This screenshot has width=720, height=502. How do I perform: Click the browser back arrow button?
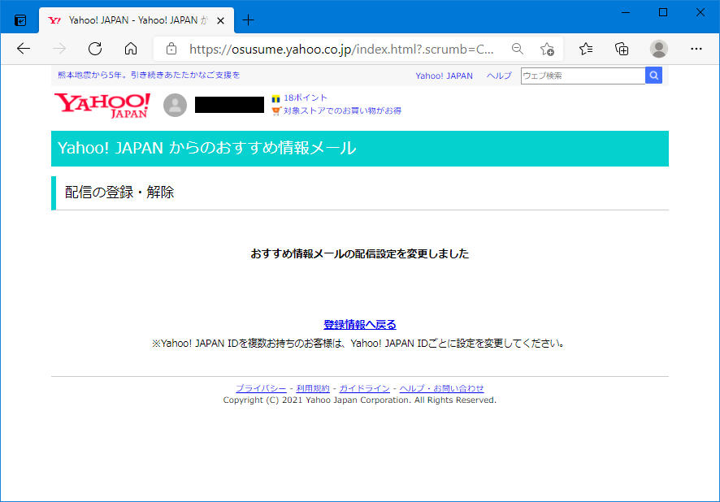(x=24, y=49)
